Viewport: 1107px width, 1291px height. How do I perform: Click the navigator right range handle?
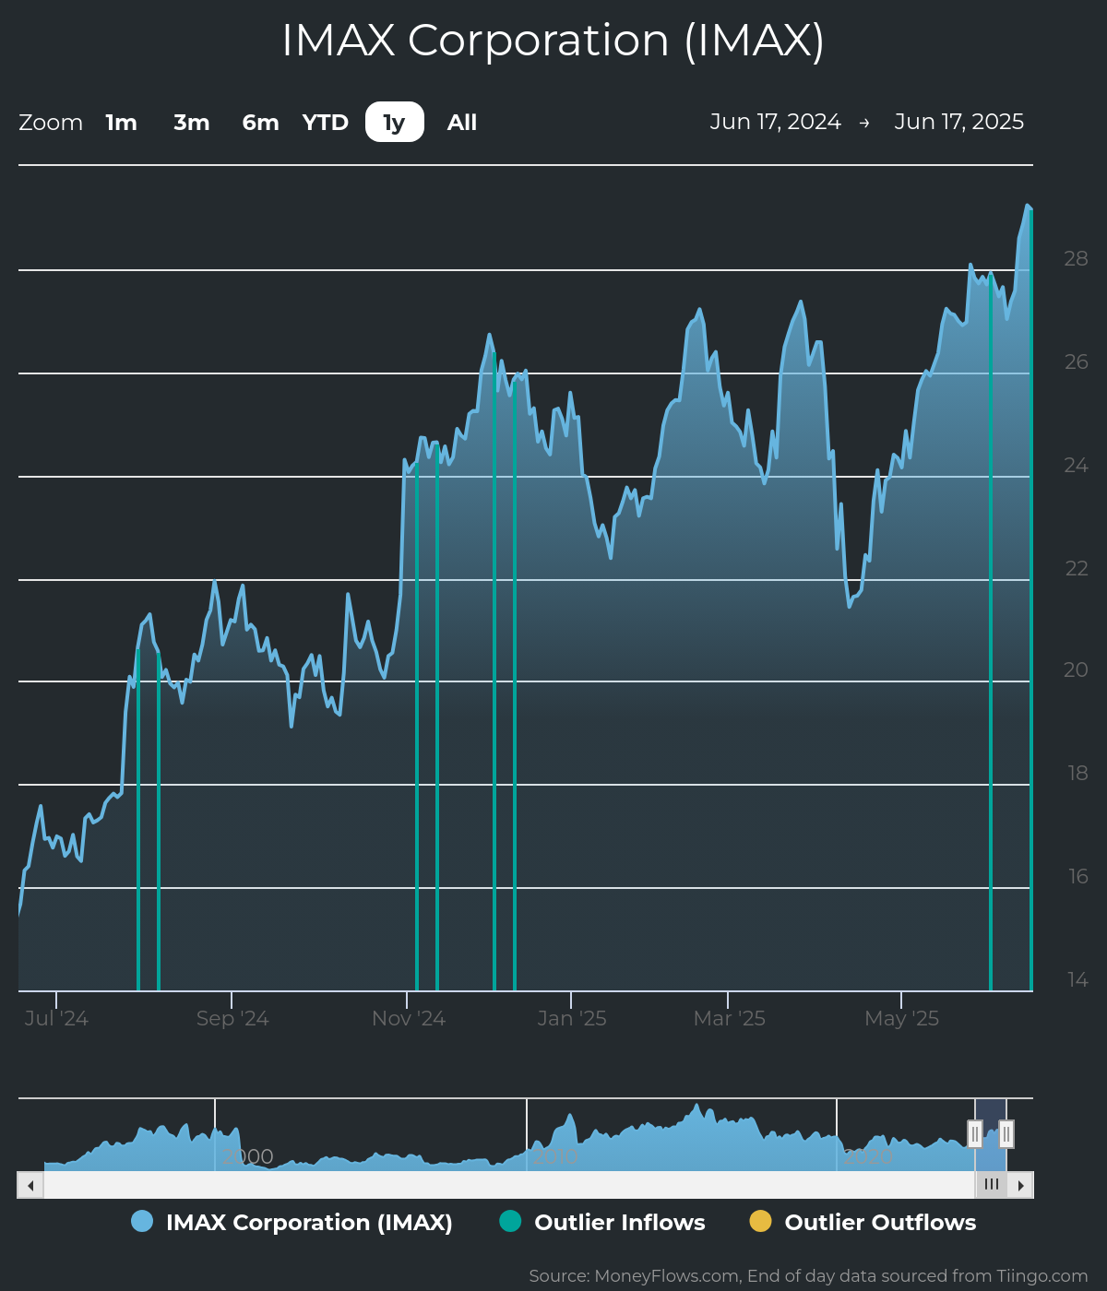1006,1133
